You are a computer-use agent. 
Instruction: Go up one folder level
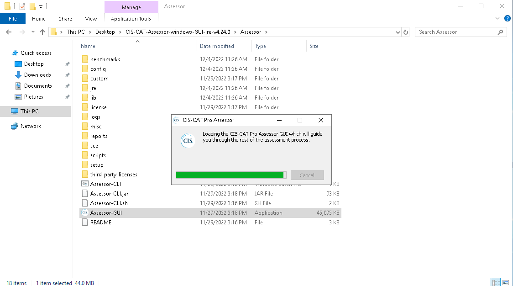click(42, 32)
